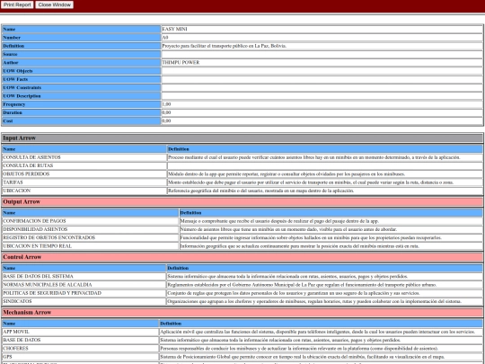
Task: Select DISPONIBILIDAD ASIENTOS row
Action: coord(242,229)
